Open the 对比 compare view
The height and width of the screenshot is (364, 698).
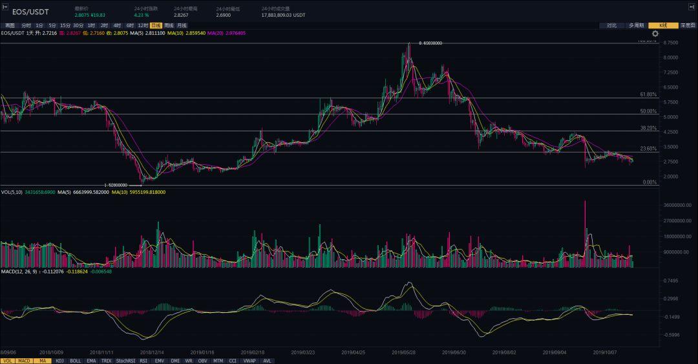coord(611,25)
